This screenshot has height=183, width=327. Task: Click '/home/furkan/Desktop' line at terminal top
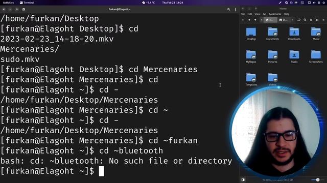(x=50, y=19)
